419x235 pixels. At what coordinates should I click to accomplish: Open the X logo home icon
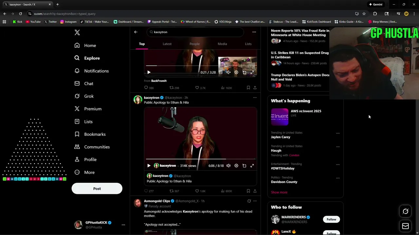coord(77,32)
